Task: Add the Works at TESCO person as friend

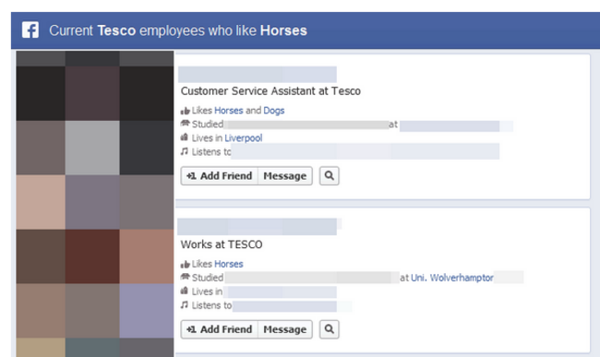Action: click(220, 329)
